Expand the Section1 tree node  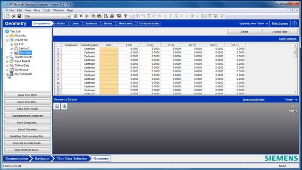[11, 49]
